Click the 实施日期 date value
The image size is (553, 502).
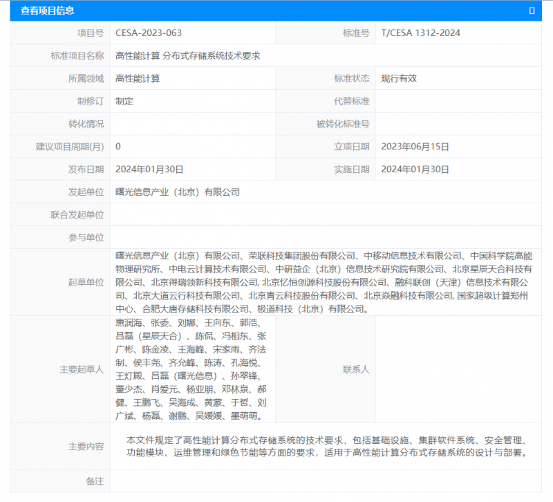pyautogui.click(x=415, y=169)
